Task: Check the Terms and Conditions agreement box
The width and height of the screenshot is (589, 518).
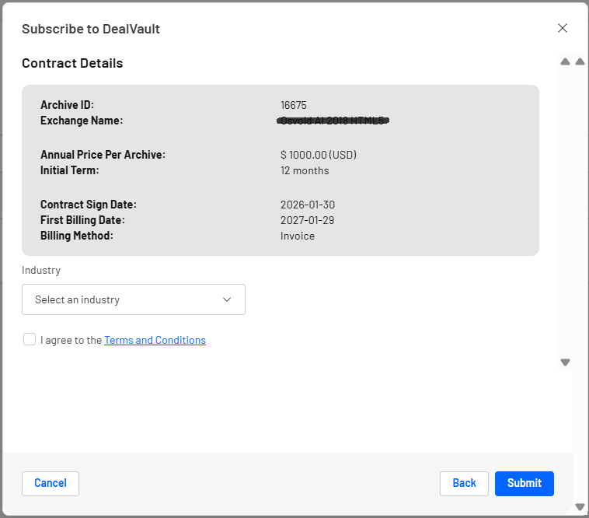Action: 30,339
